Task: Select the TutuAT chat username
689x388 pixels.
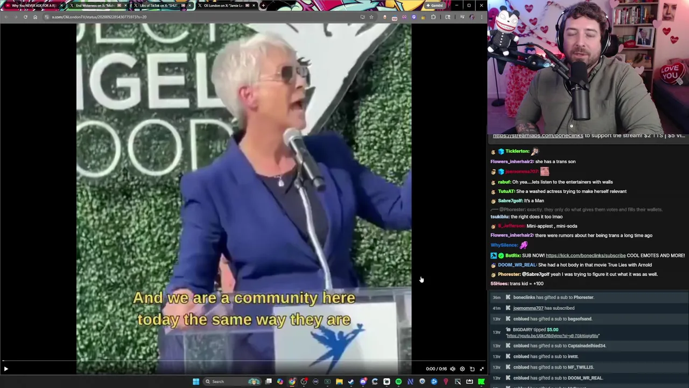Action: click(x=507, y=191)
